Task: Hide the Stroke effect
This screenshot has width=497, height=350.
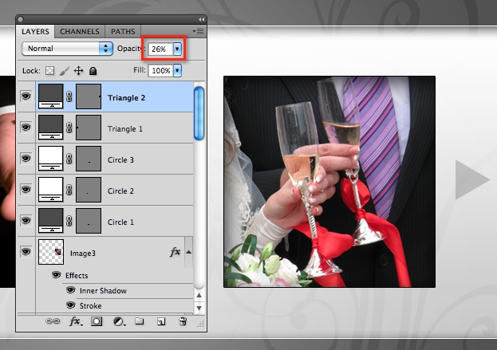Action: [71, 305]
